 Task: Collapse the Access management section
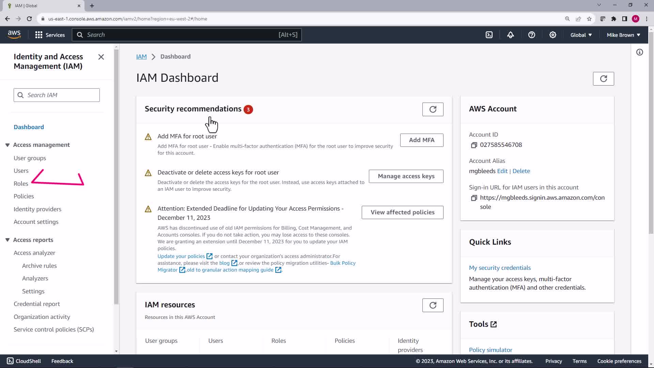click(7, 145)
